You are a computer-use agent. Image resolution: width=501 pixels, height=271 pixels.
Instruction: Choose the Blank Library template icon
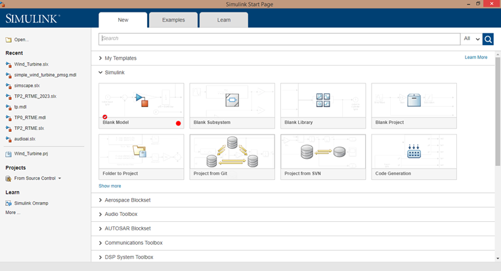coord(323,100)
